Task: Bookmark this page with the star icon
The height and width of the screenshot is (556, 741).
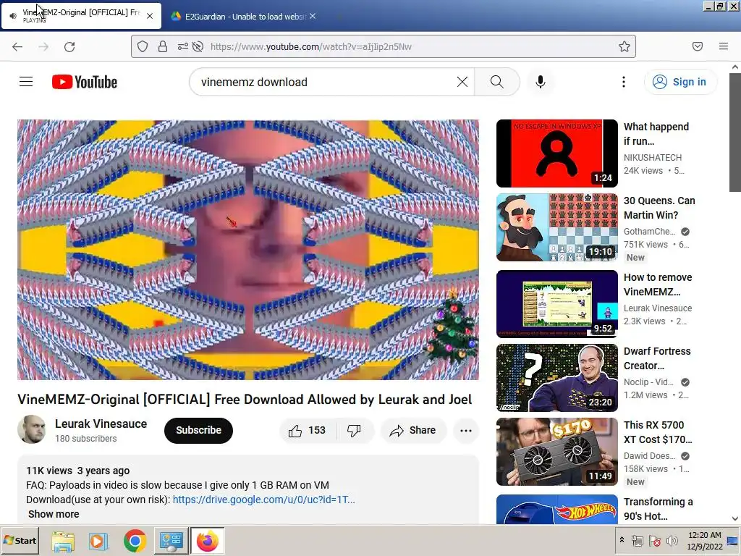Action: pyautogui.click(x=624, y=46)
